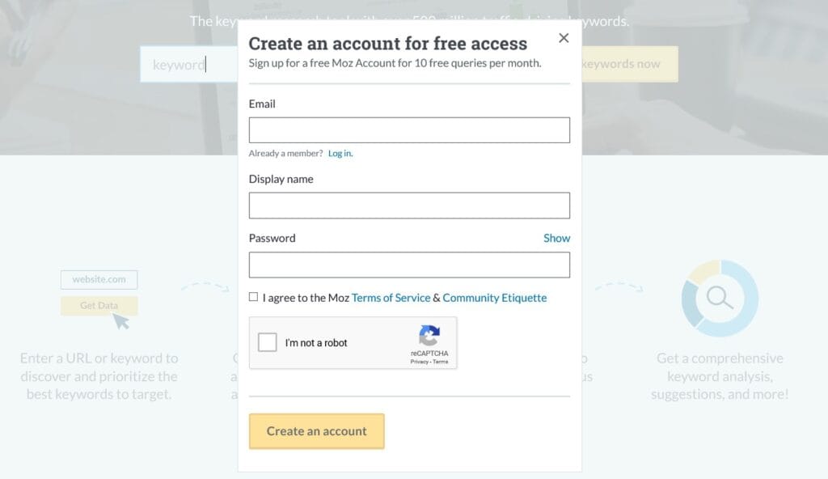This screenshot has height=479, width=828.
Task: Click inside the Email input field
Action: click(409, 129)
